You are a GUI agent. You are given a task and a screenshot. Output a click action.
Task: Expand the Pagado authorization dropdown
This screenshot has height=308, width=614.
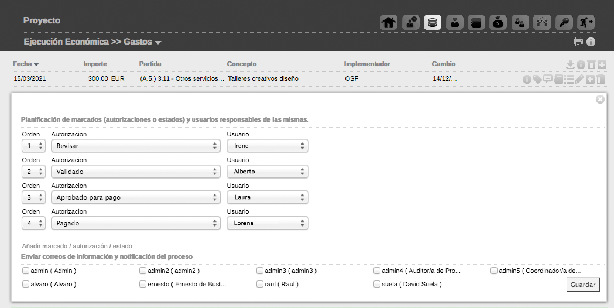[135, 223]
